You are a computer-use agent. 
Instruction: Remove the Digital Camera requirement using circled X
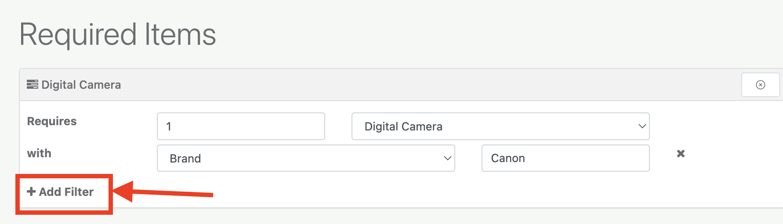point(761,85)
